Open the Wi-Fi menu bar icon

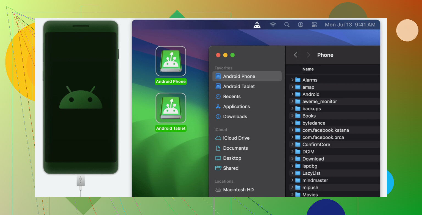click(273, 25)
